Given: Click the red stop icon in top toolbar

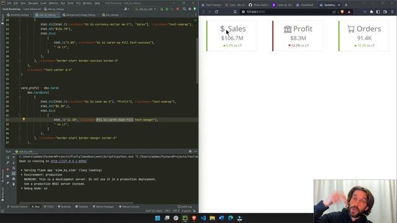Looking at the screenshot, I should tap(177, 9).
